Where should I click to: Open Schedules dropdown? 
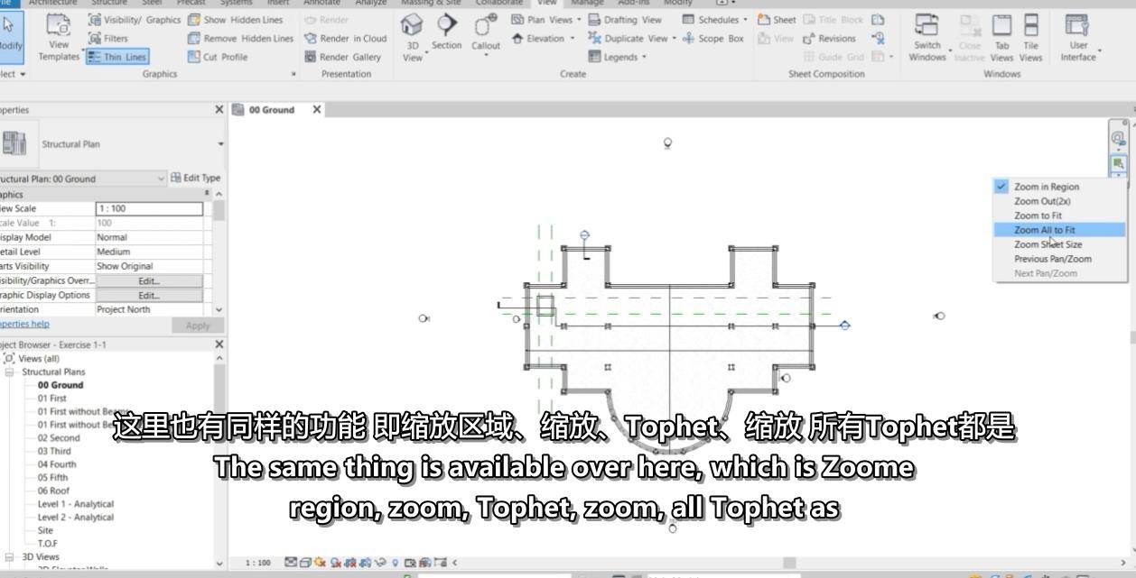(714, 20)
